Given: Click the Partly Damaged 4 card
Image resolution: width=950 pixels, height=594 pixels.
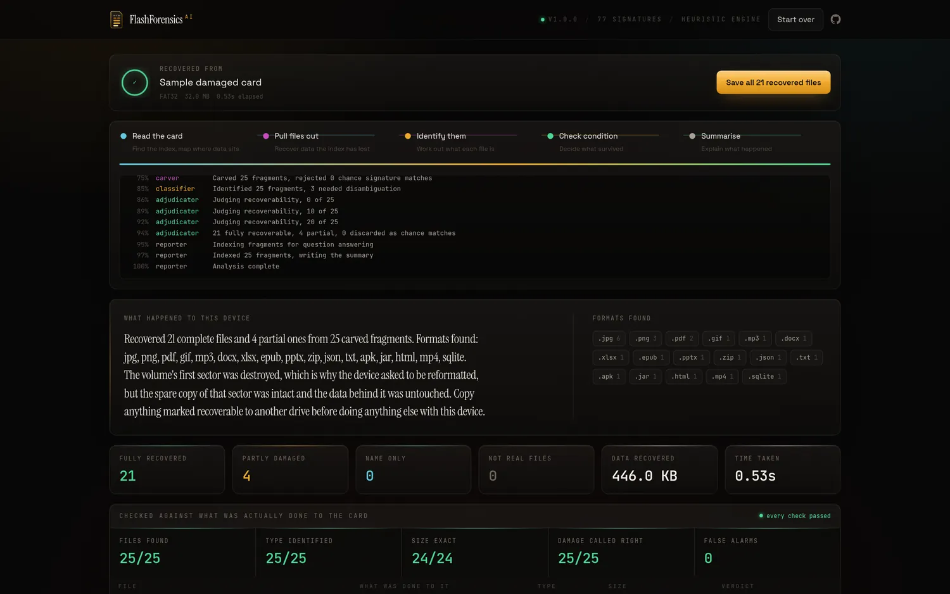Looking at the screenshot, I should [290, 470].
